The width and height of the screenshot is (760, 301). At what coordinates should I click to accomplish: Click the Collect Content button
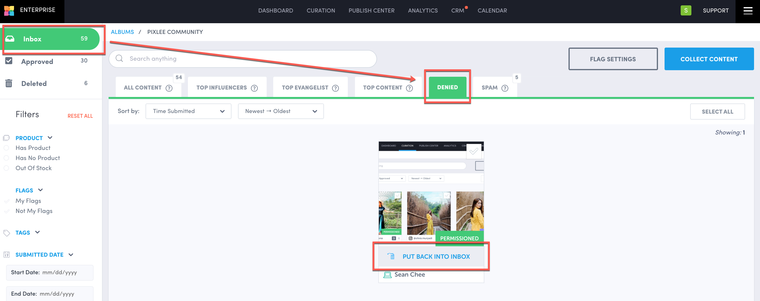pos(709,59)
